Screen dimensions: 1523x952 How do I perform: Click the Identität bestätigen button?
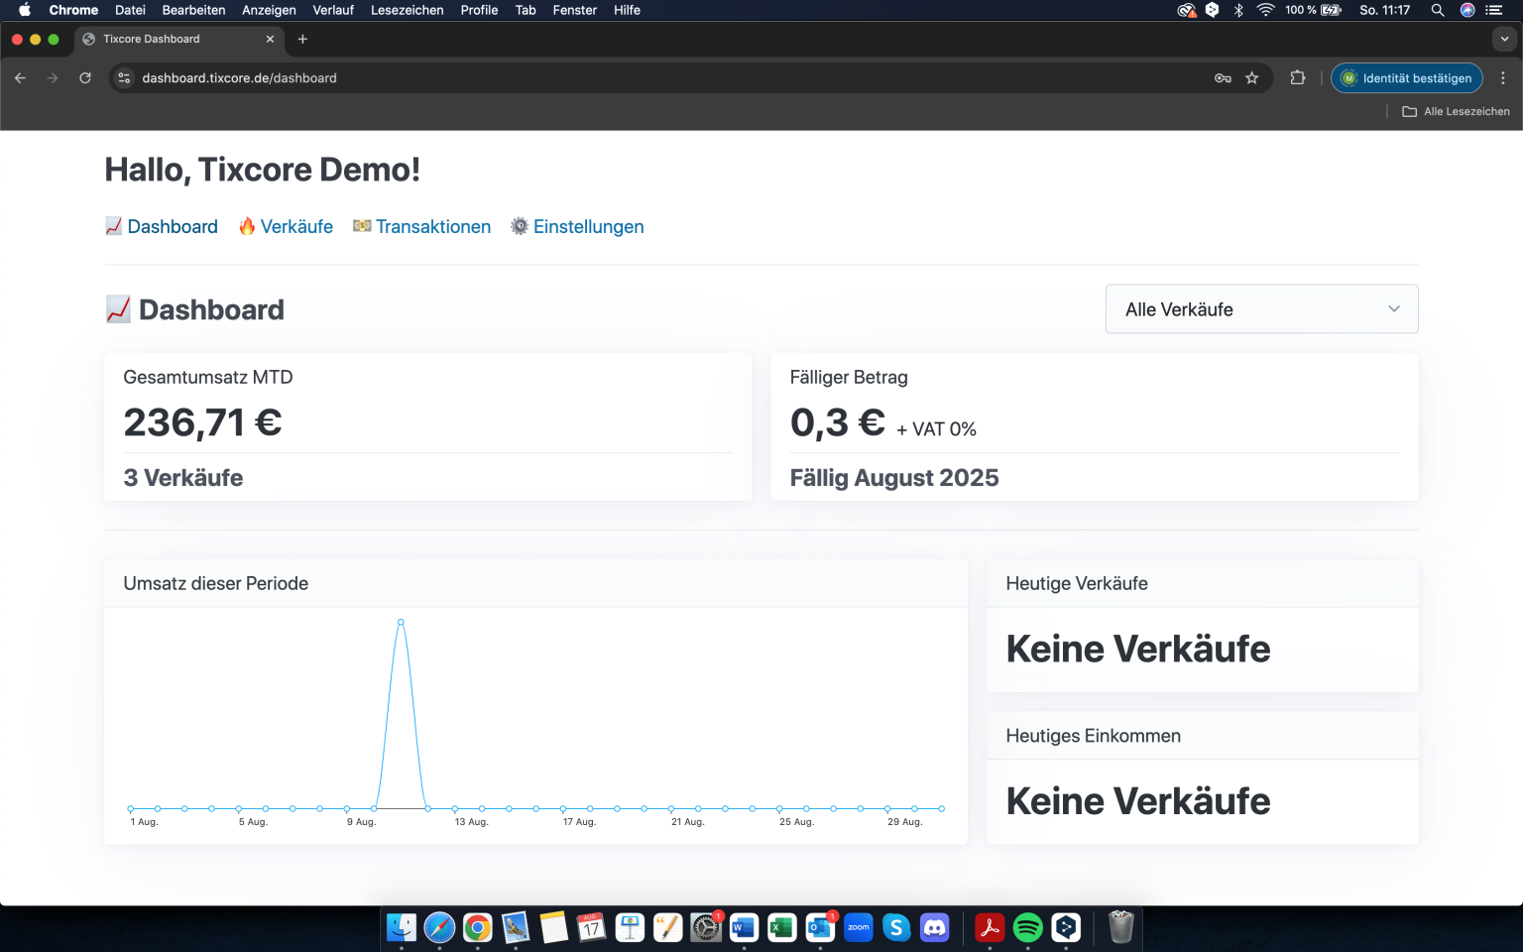1406,78
